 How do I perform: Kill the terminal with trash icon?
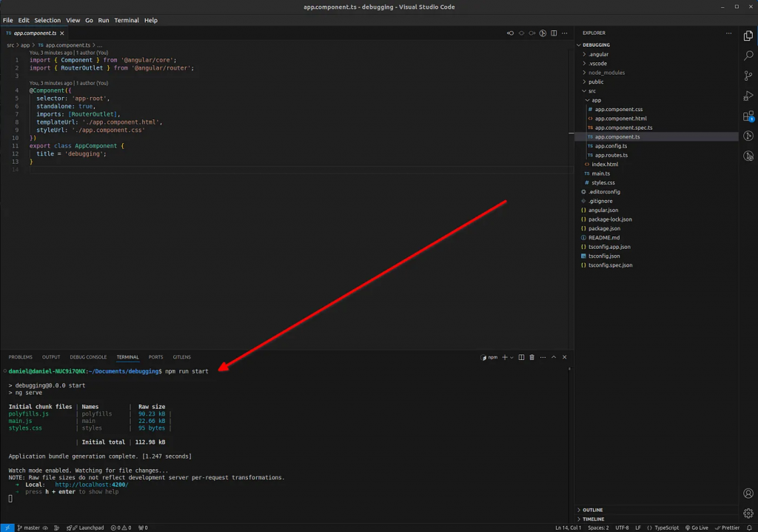(x=531, y=357)
